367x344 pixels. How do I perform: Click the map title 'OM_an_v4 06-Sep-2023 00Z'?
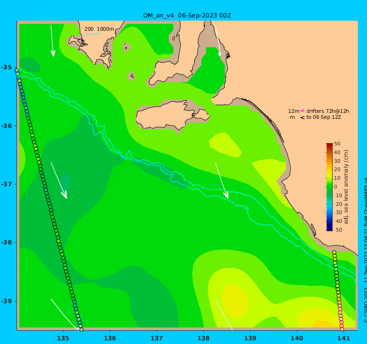click(x=187, y=16)
